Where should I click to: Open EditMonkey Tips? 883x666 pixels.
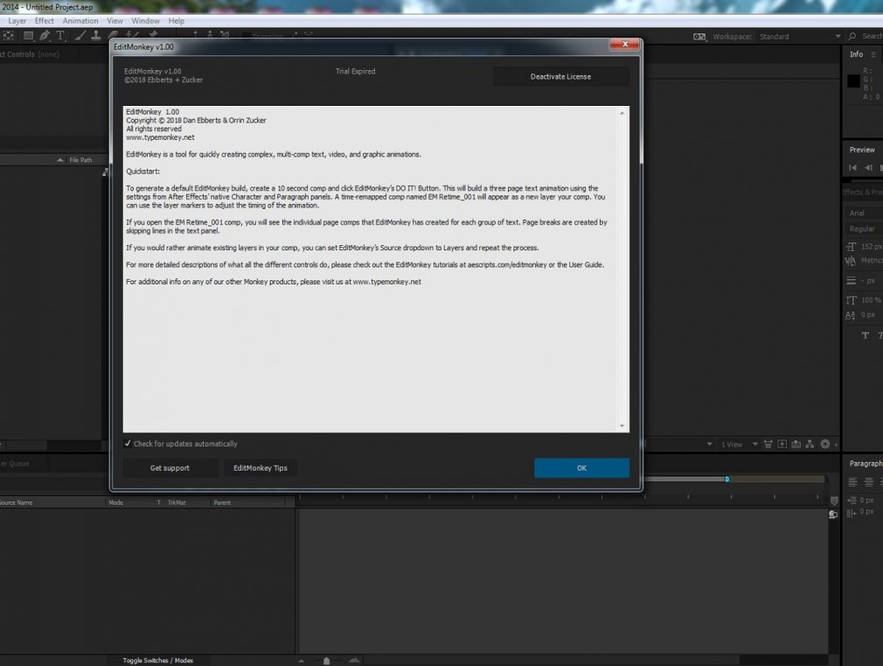pyautogui.click(x=261, y=468)
